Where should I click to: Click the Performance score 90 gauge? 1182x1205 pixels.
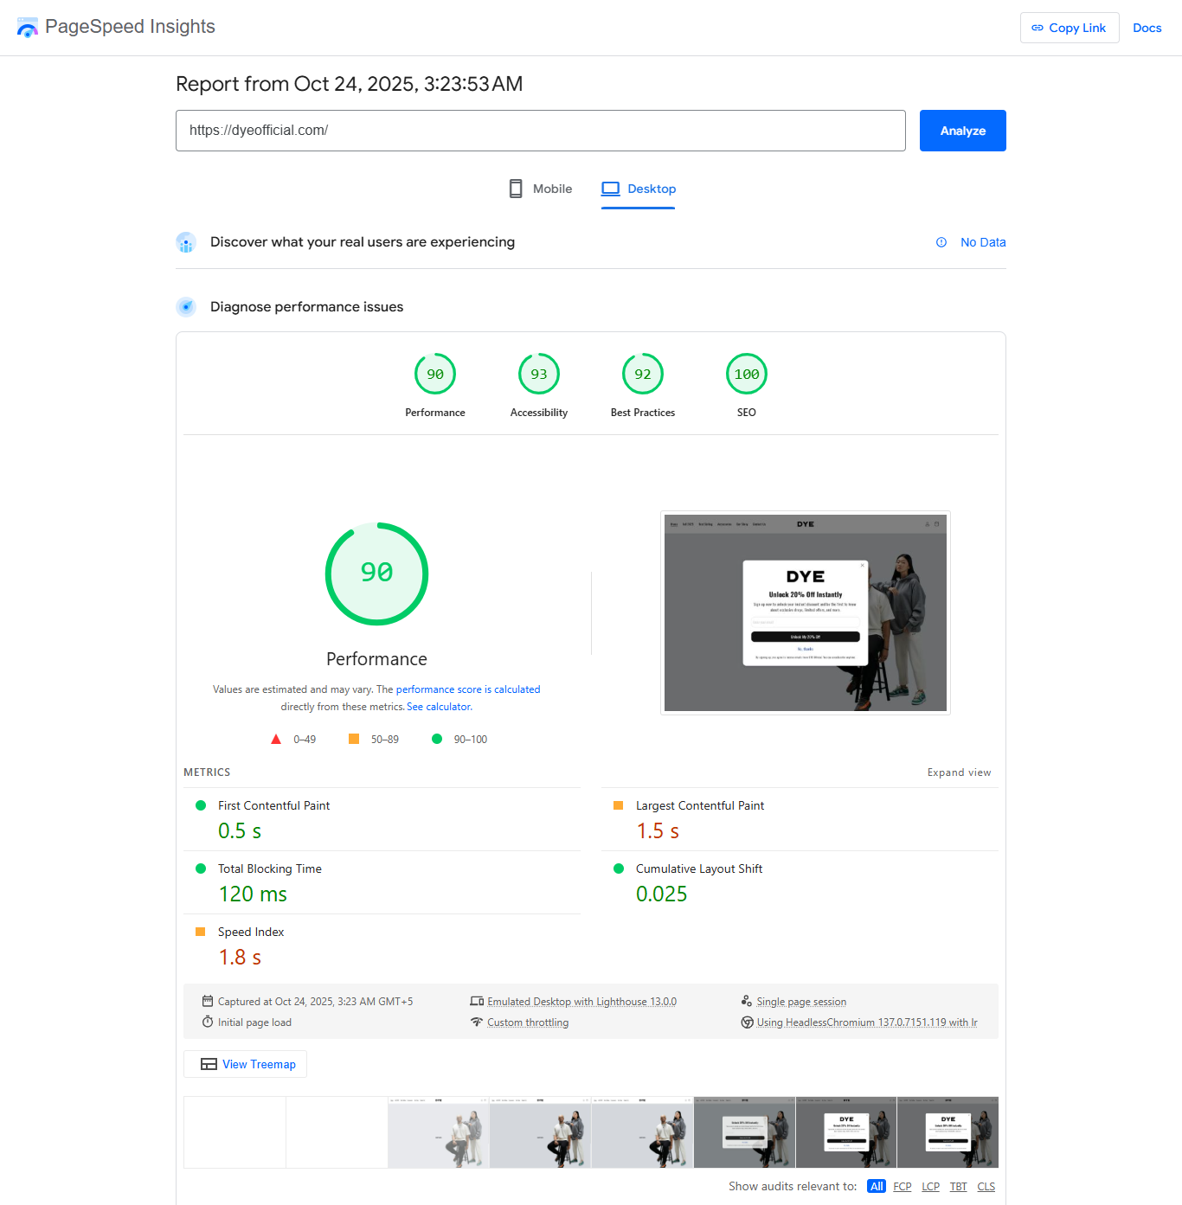click(x=434, y=375)
